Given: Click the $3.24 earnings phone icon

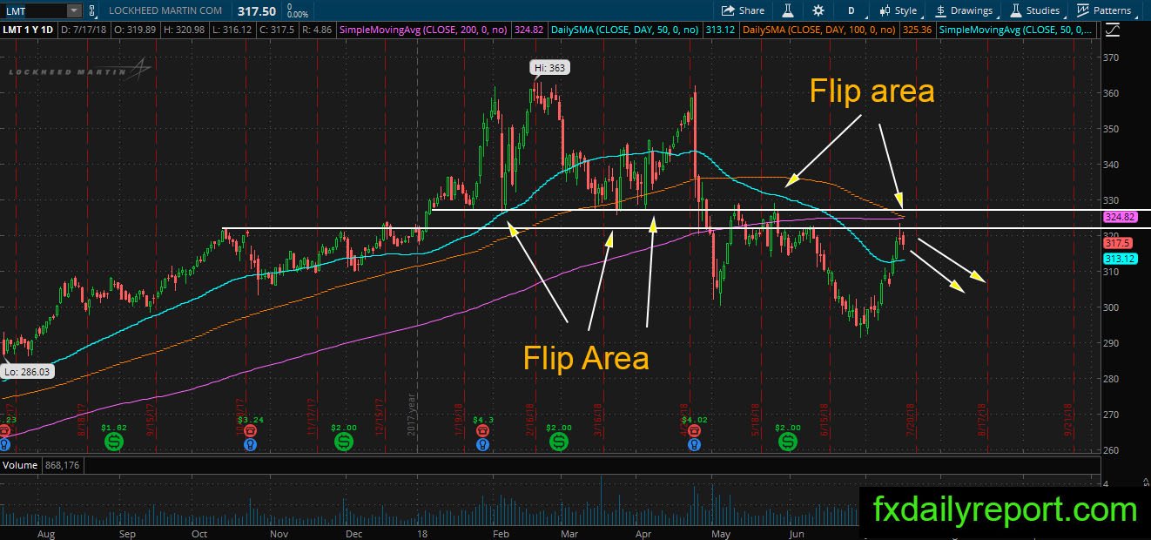Looking at the screenshot, I should (250, 430).
